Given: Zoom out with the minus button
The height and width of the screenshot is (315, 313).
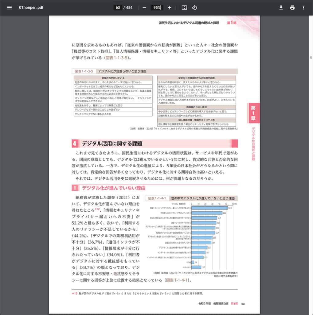Looking at the screenshot, I should coord(144,8).
